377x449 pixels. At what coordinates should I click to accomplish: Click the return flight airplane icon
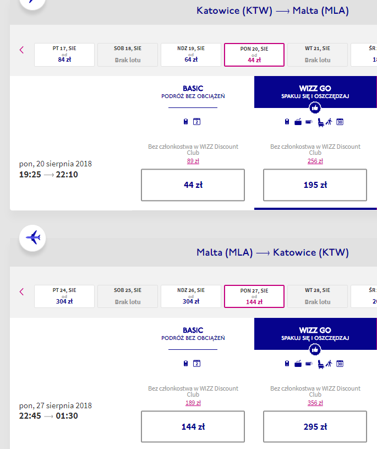point(32,238)
